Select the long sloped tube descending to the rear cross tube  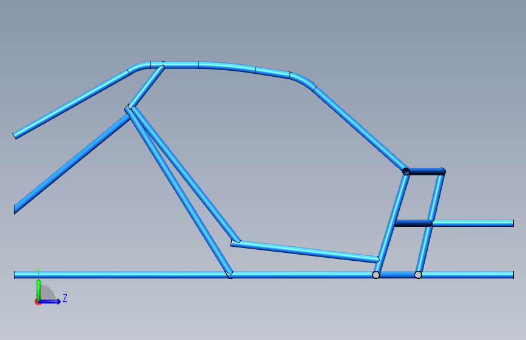point(359,129)
